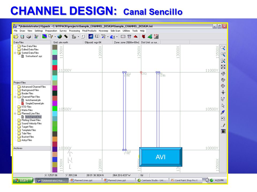
Task: Click the red devil face icon
Action: (x=144, y=37)
